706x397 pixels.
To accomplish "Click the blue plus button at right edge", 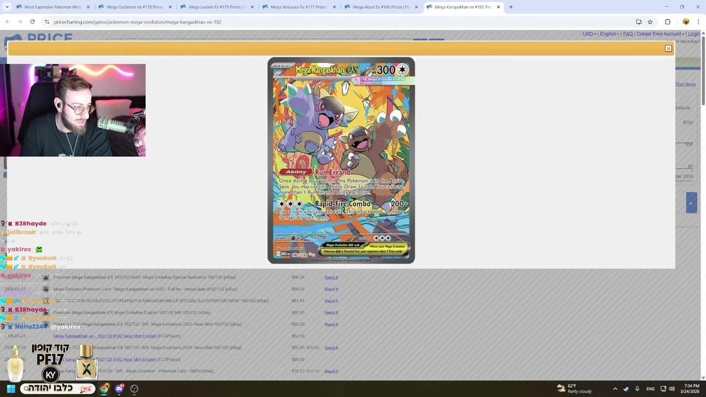I will [691, 203].
